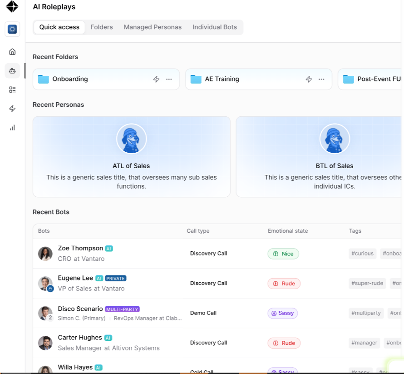Click the AI badge next to Carter Hughes
Viewport: 404px width, 374px height.
(x=108, y=338)
